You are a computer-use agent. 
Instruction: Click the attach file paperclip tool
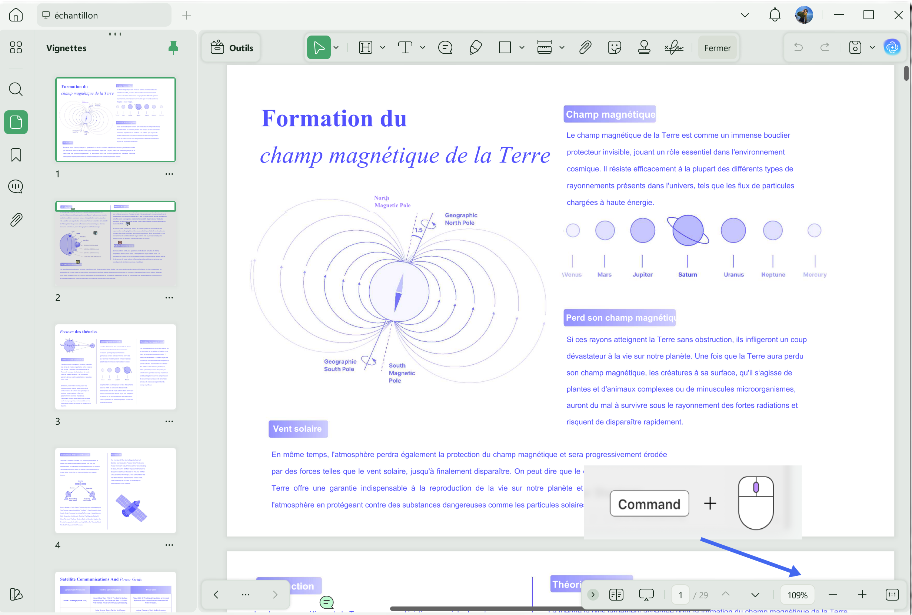click(x=585, y=48)
